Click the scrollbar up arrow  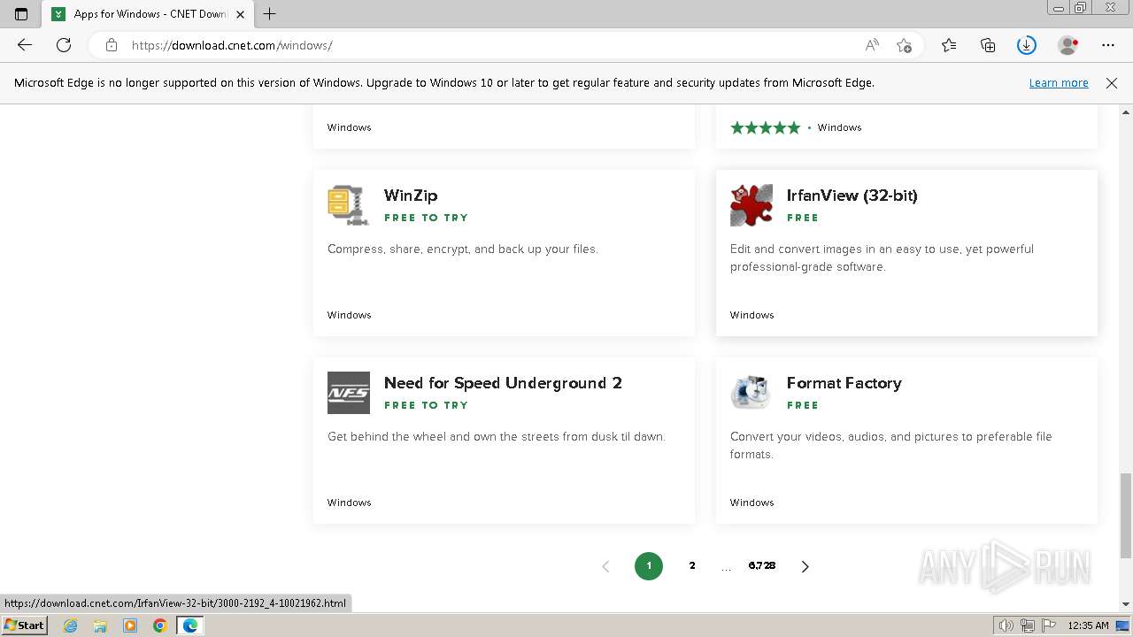pyautogui.click(x=1126, y=112)
